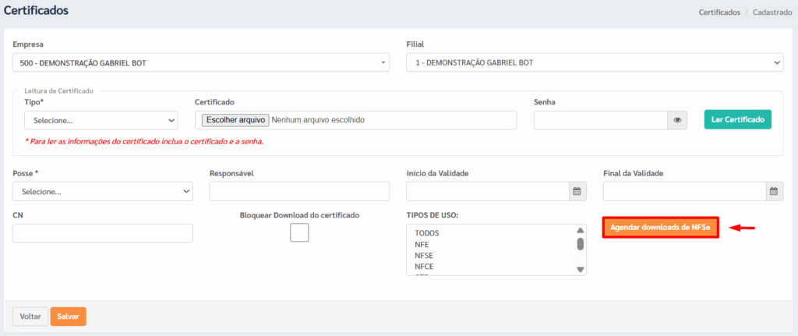
Task: Open the Início da Validade calendar icon
Action: point(577,192)
